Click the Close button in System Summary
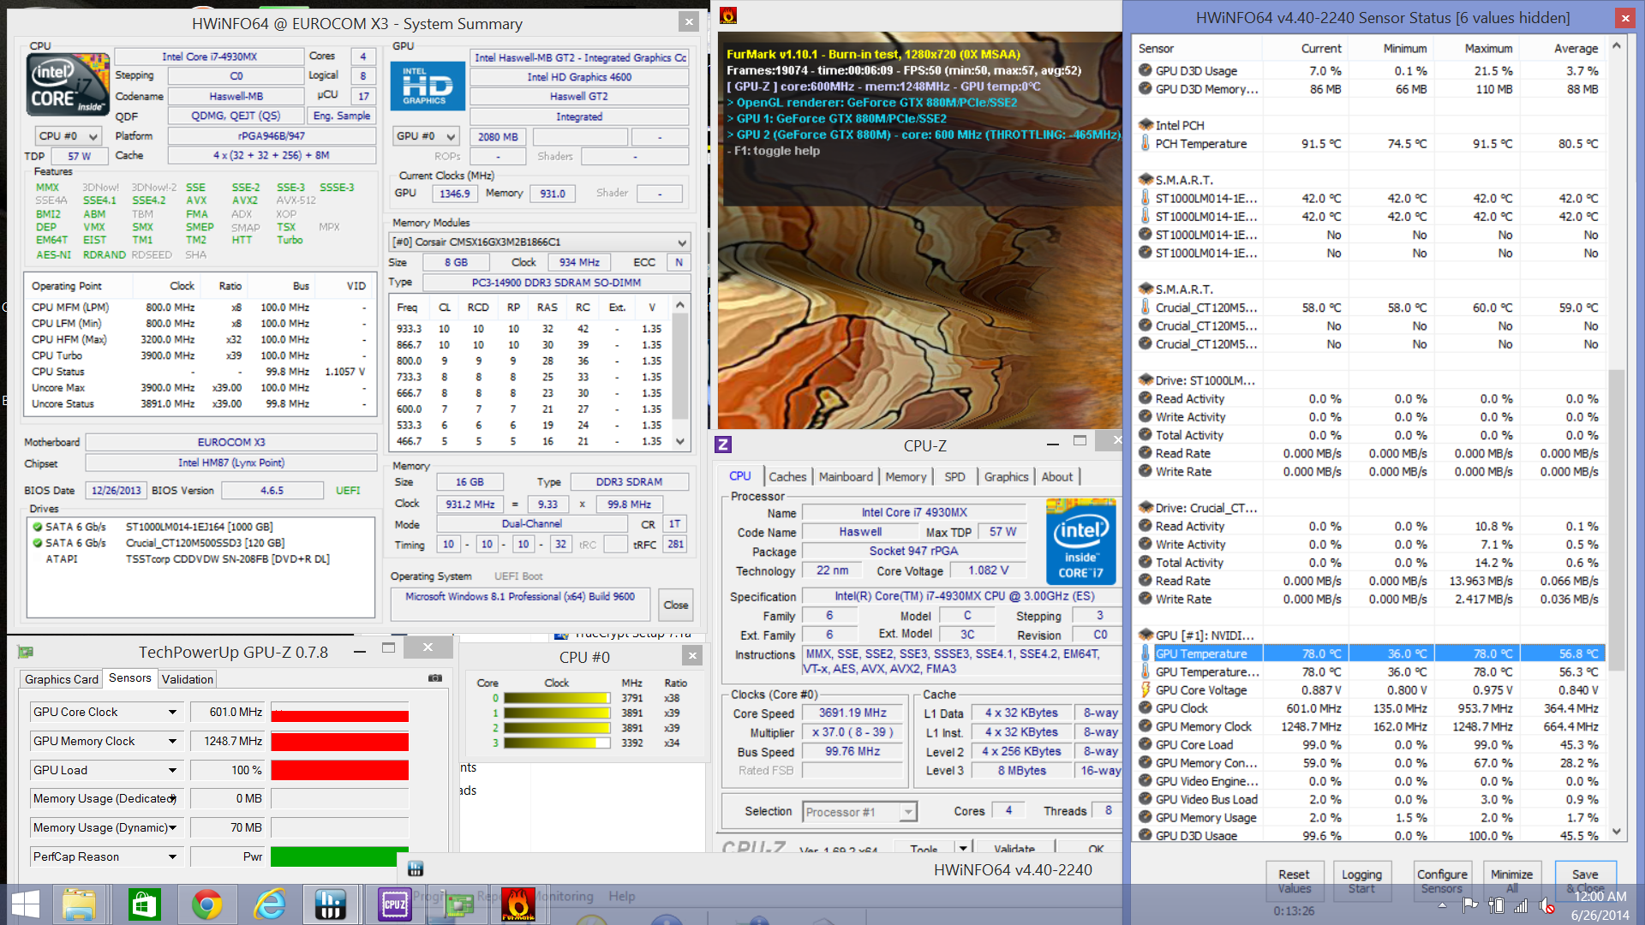The width and height of the screenshot is (1645, 925). tap(675, 605)
